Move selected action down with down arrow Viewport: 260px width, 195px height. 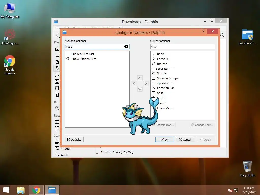[x=140, y=89]
